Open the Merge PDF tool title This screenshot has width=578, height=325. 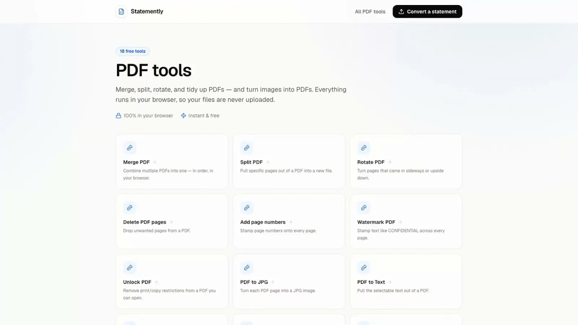click(x=136, y=162)
